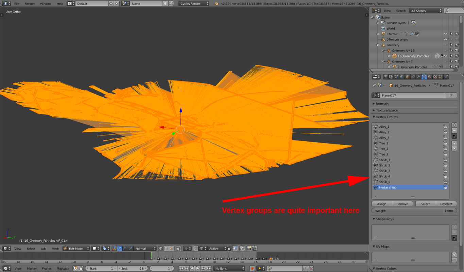
Task: Click the Weight slider
Action: (414, 211)
